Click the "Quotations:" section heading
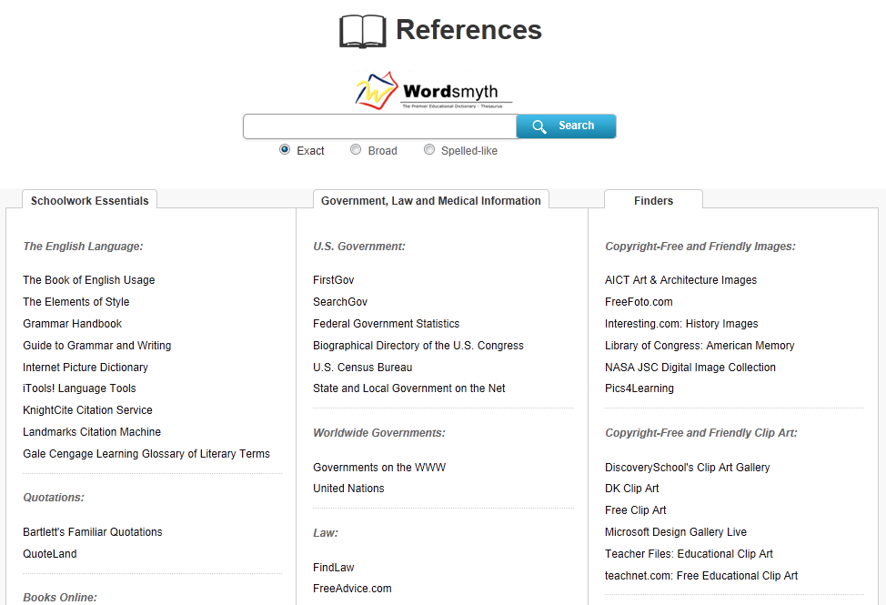 54,498
